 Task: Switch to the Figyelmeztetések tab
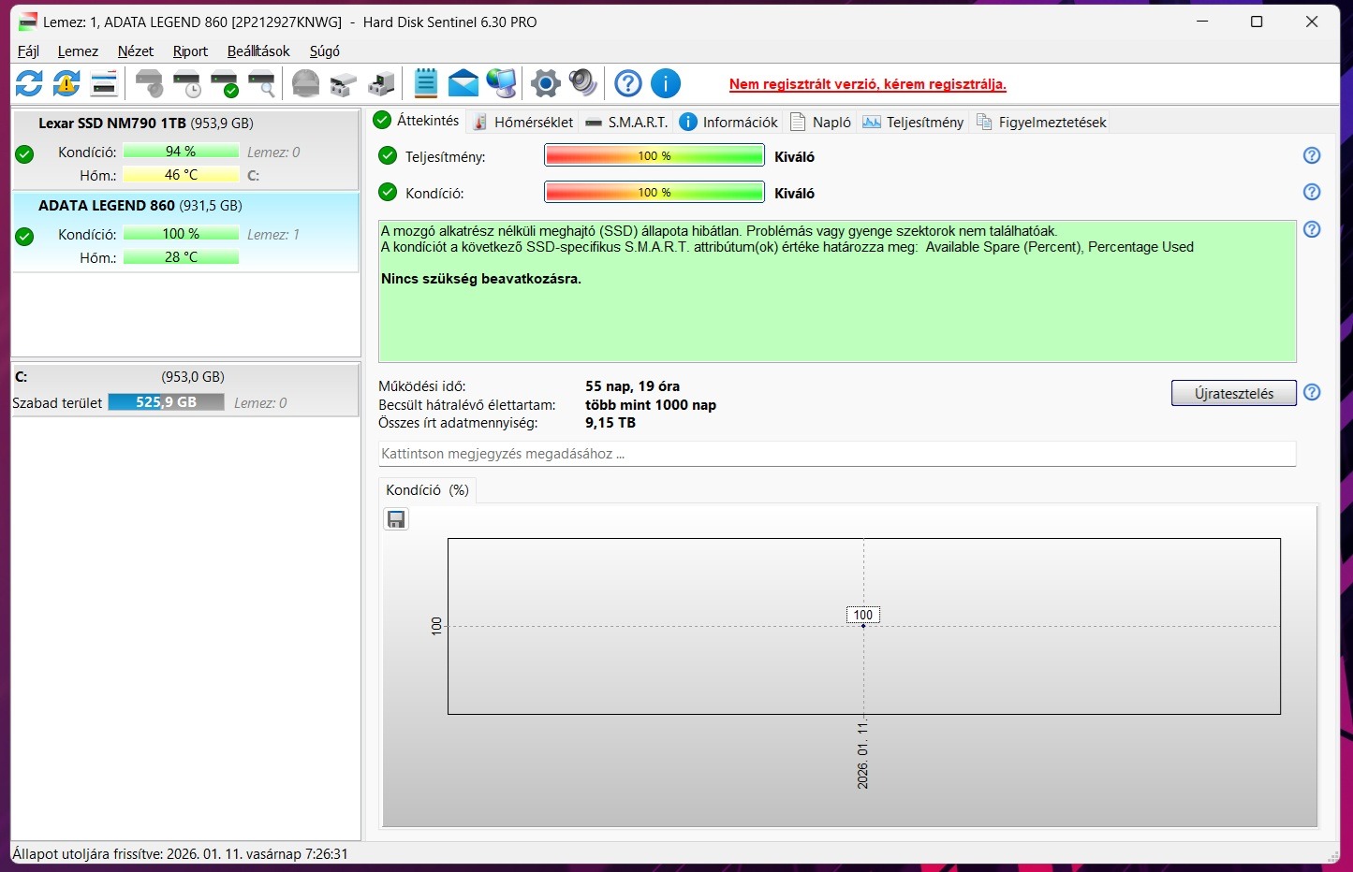tap(1040, 122)
